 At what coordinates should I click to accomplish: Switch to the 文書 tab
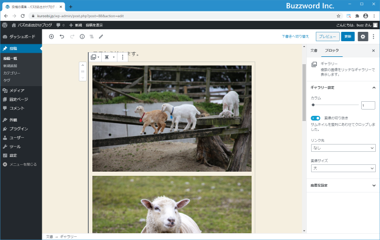click(314, 51)
